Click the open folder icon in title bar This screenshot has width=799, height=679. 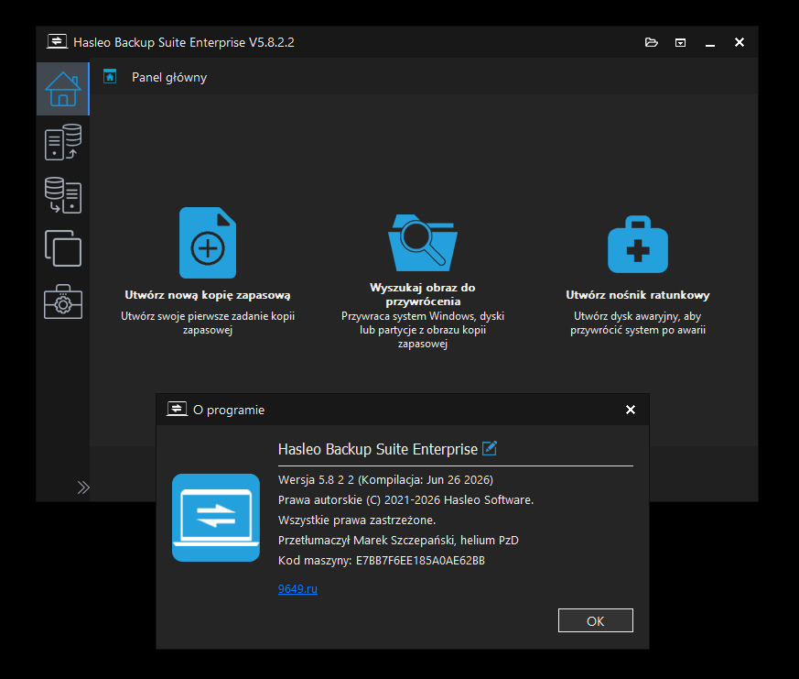[652, 42]
